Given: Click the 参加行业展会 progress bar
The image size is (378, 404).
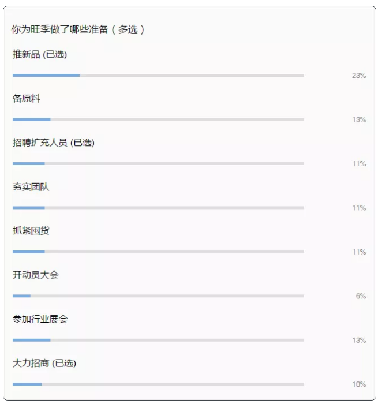Looking at the screenshot, I should [x=158, y=340].
